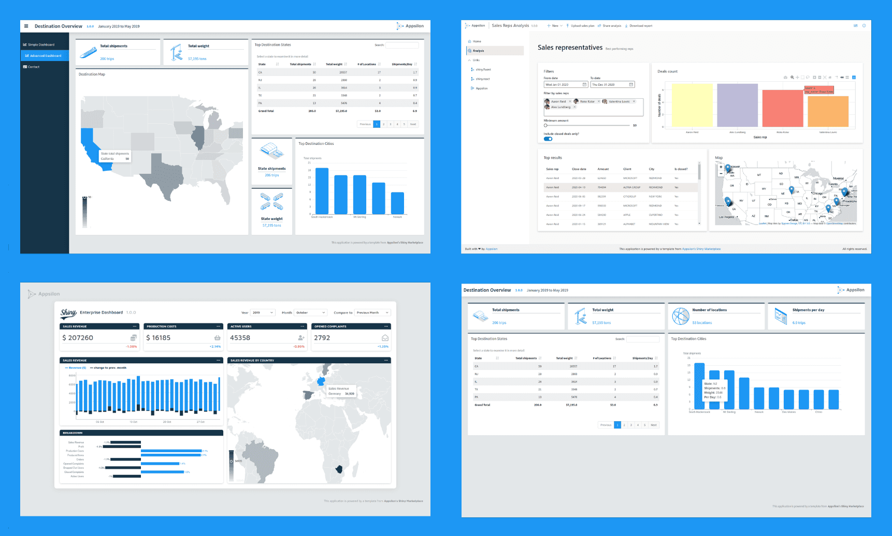Viewport: 892px width, 536px height.
Task: Open To date calendar picker
Action: pos(631,84)
